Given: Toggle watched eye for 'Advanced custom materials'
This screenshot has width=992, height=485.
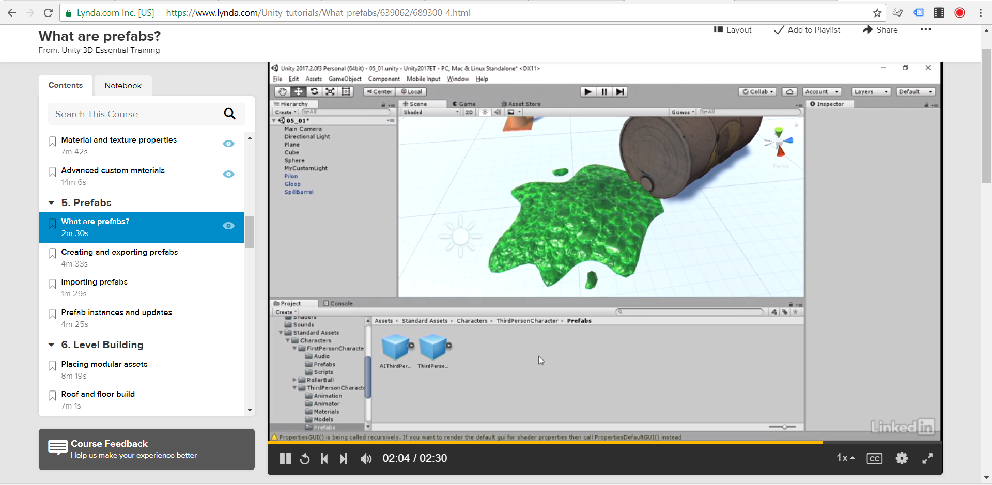Looking at the screenshot, I should coord(228,174).
